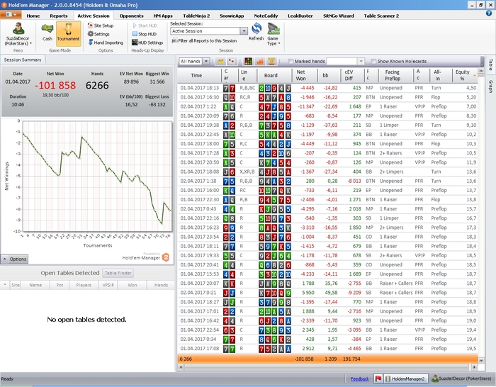
Task: Select hand at 01.04.2017 17:08
Action: [x=327, y=349]
